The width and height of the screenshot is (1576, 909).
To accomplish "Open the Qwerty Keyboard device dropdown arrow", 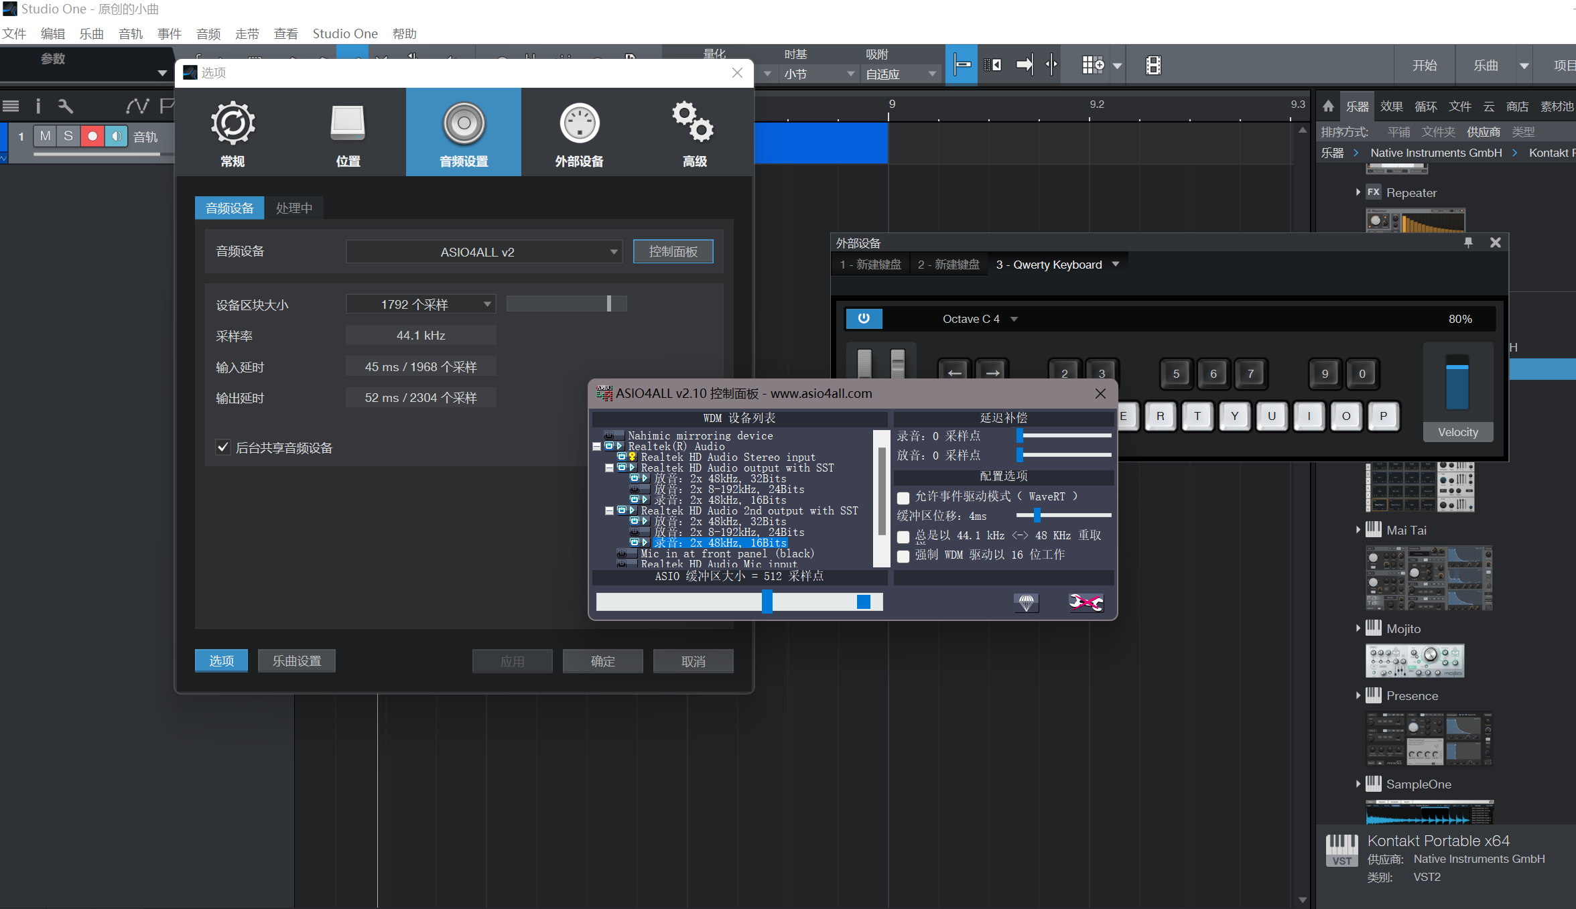I will coord(1116,264).
